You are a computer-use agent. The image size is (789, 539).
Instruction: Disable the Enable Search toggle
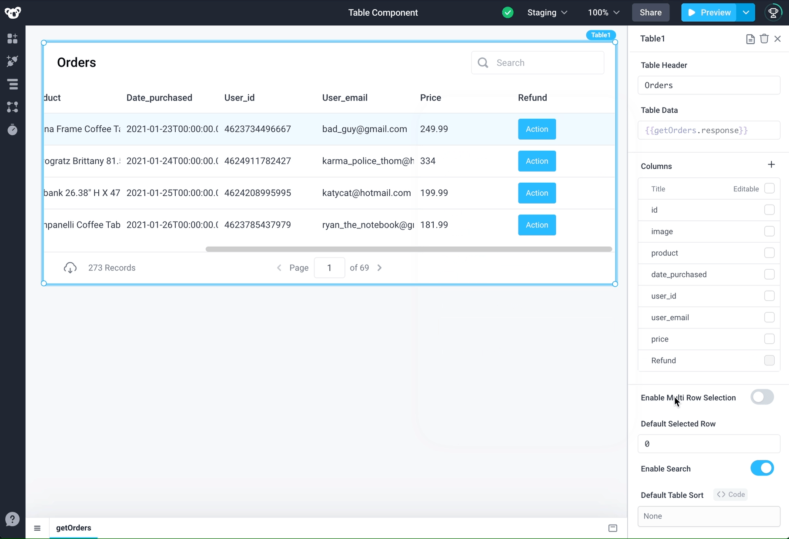coord(762,468)
